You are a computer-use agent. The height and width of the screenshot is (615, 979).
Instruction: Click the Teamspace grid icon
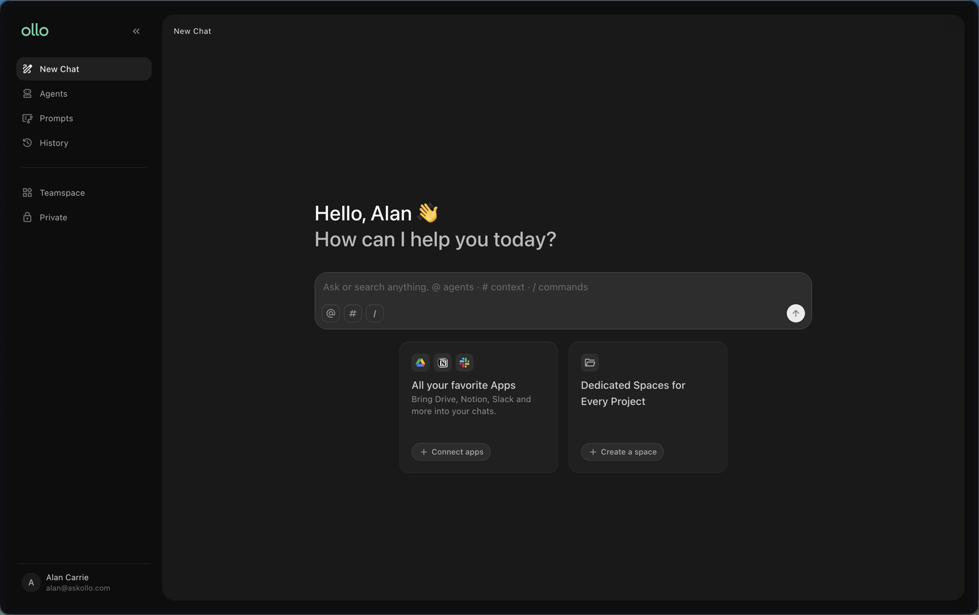click(x=28, y=193)
